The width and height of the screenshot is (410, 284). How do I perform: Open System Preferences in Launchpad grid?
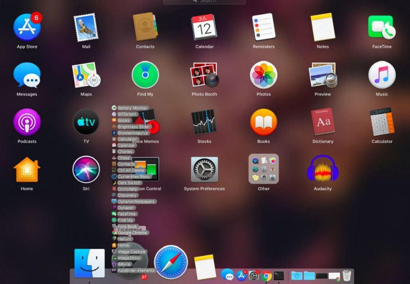pos(204,169)
